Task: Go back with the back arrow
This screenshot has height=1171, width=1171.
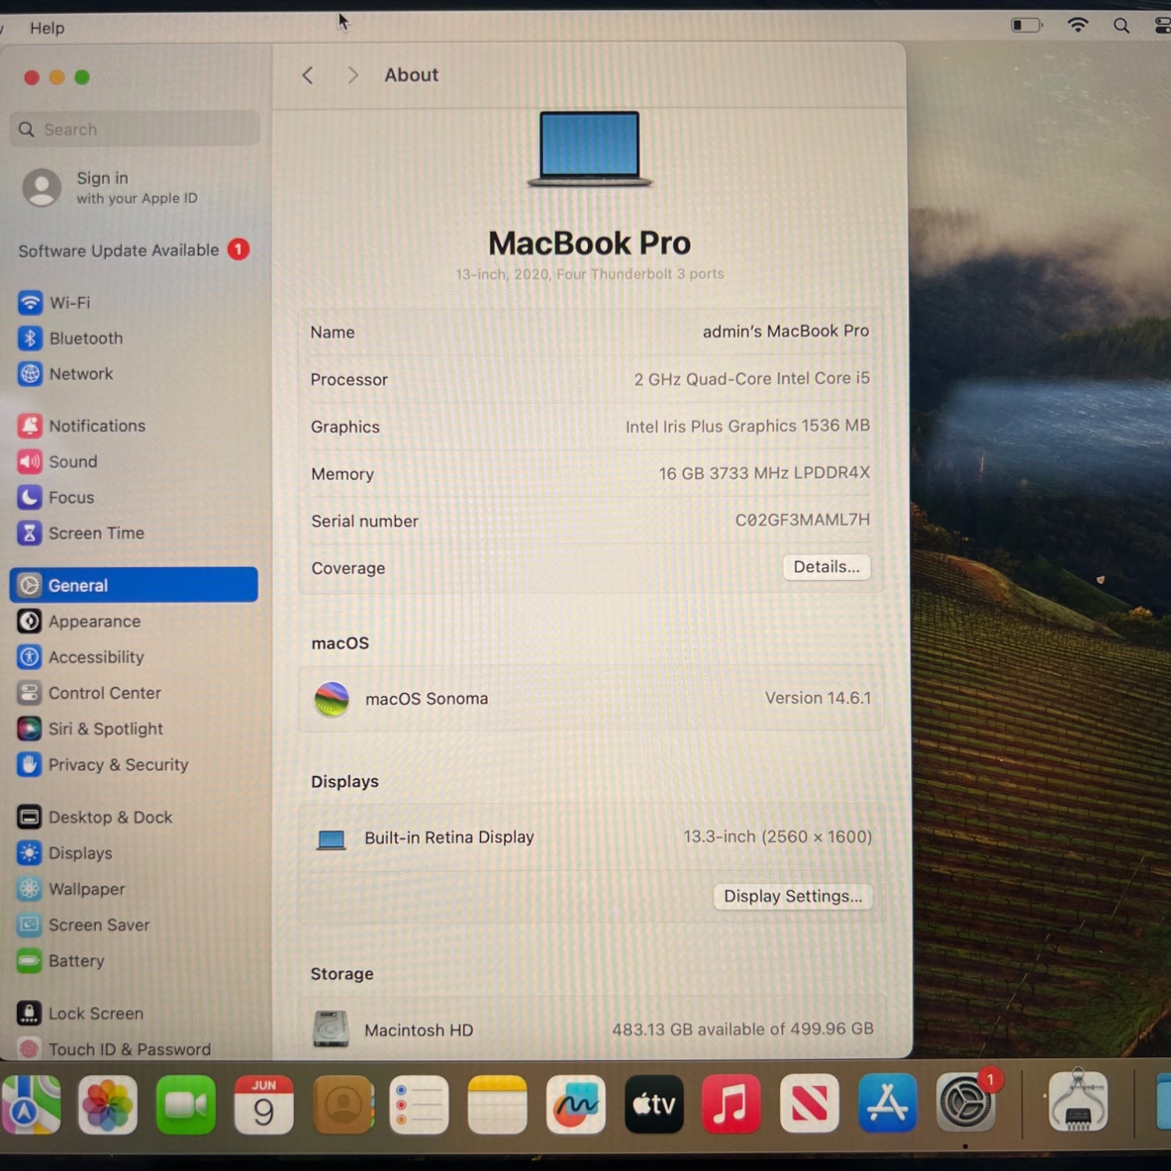Action: point(308,75)
